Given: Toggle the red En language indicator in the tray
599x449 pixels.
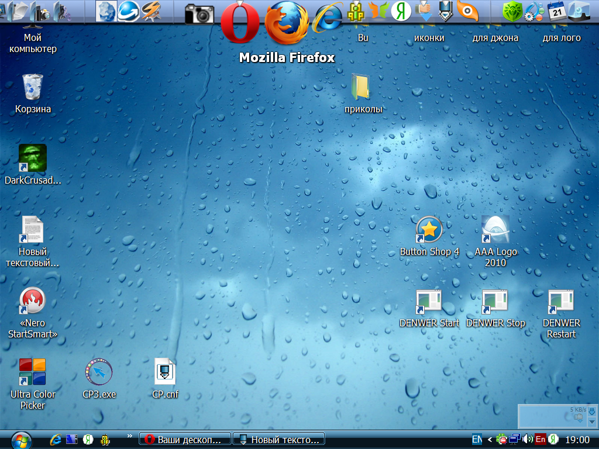Looking at the screenshot, I should click(x=541, y=439).
